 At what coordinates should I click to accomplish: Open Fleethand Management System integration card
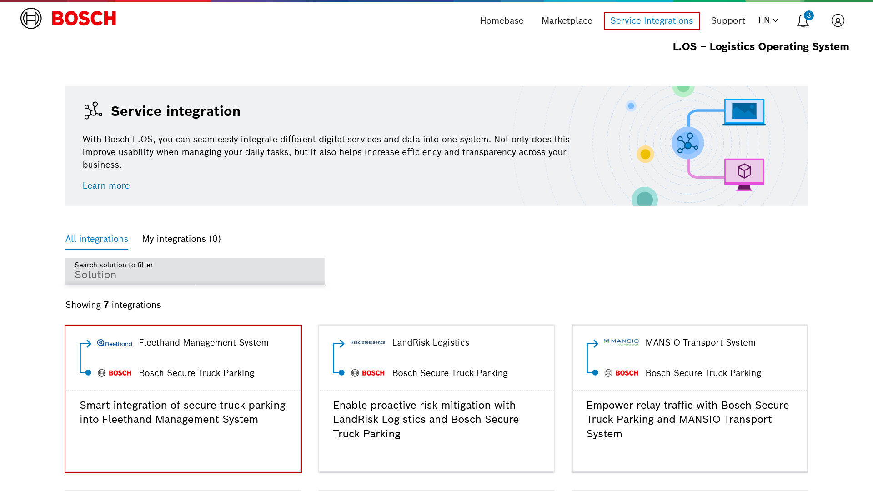183,399
